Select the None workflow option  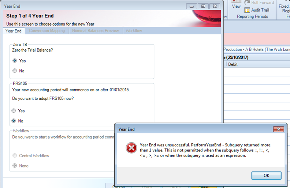click(x=15, y=166)
